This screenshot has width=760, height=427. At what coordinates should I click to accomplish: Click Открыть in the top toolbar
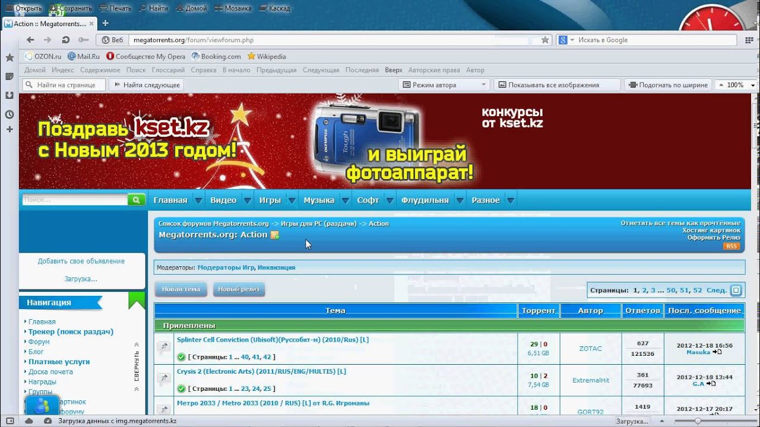click(x=24, y=8)
